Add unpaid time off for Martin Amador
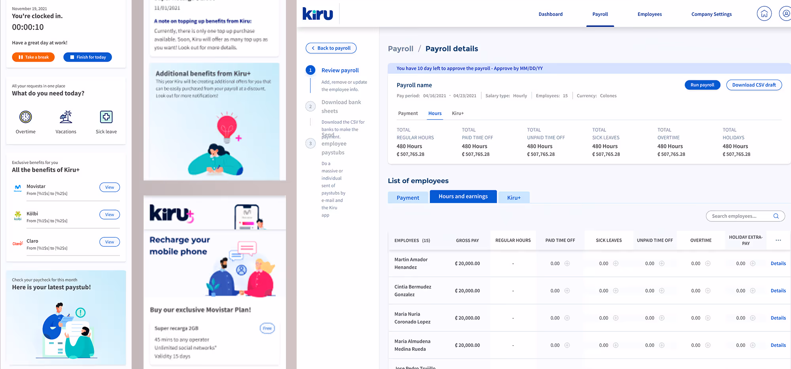The width and height of the screenshot is (791, 369). [x=662, y=263]
